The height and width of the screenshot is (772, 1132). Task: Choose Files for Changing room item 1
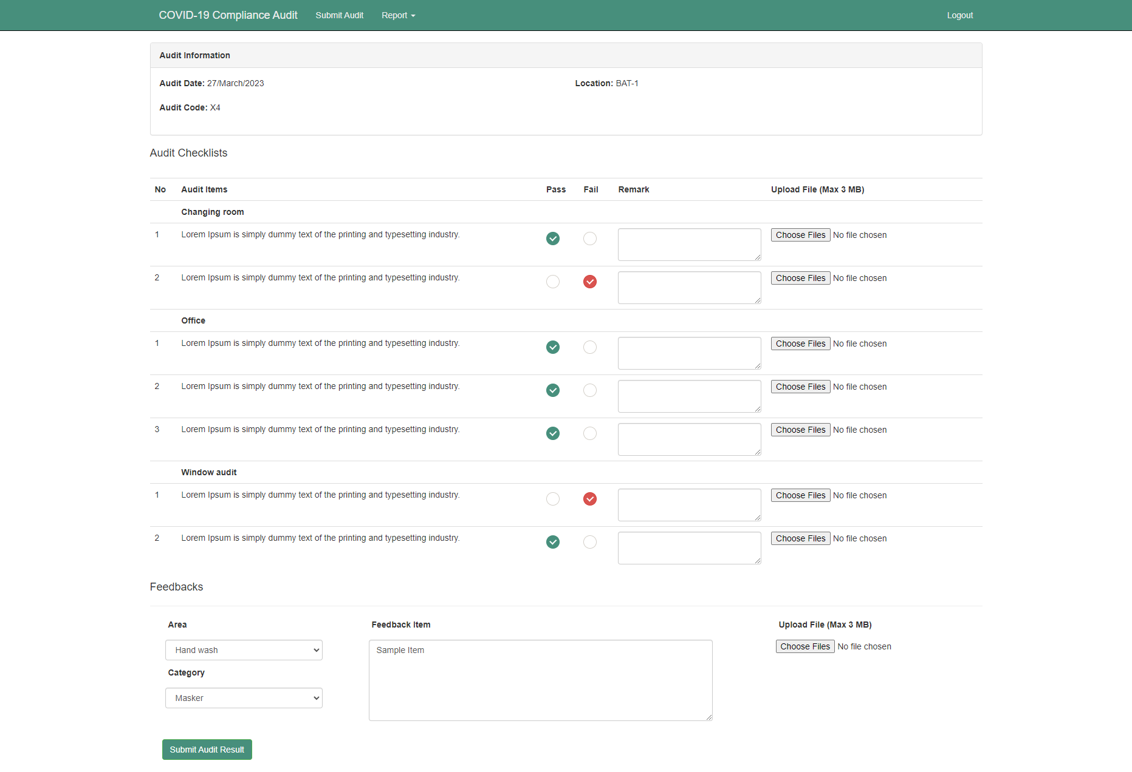point(800,235)
